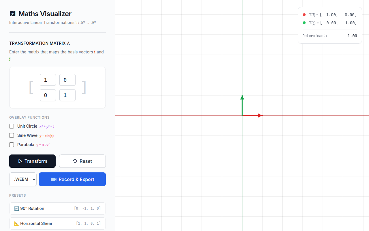Screen dimensions: 369x231
Task: Select the 90° Rotation preset
Action: [x=57, y=208]
